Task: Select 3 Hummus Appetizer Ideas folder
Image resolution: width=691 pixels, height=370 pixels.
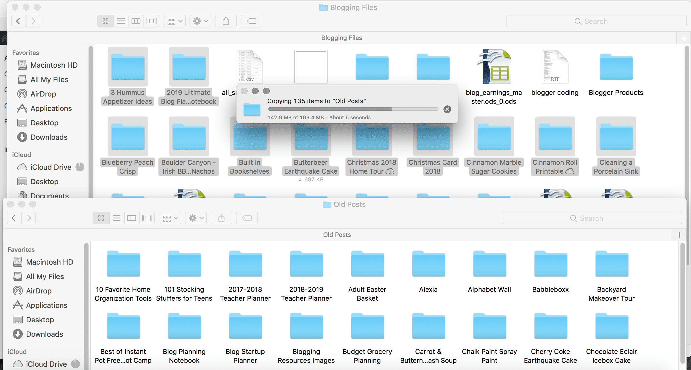Action: pos(128,76)
